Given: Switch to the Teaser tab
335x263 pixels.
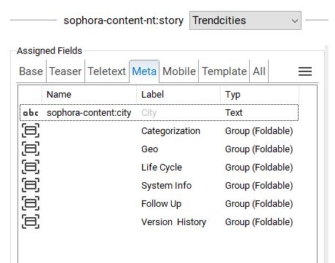Looking at the screenshot, I should (x=66, y=71).
